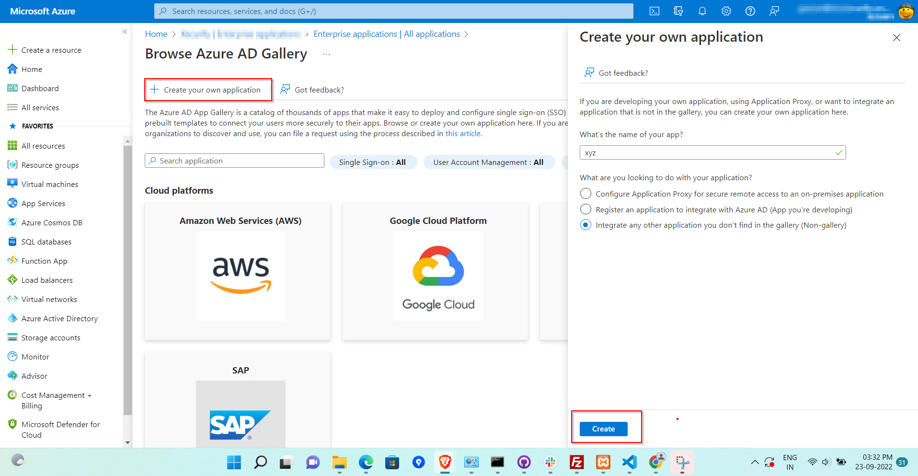Navigate to Home in the breadcrumb
This screenshot has width=918, height=476.
[x=156, y=34]
